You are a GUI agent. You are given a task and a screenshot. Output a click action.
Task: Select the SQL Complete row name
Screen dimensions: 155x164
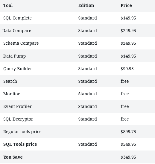(x=17, y=18)
